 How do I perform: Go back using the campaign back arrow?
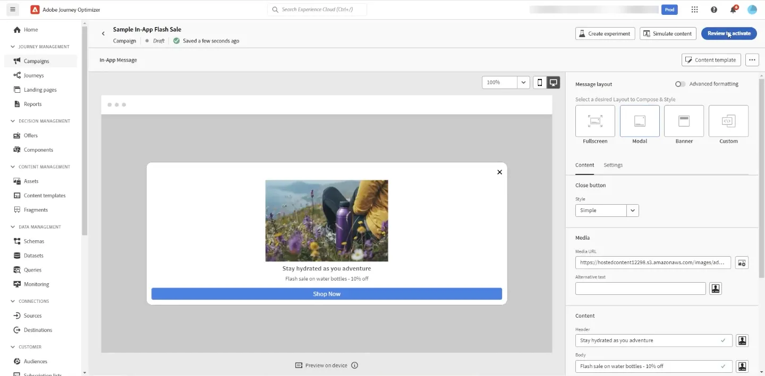coord(103,34)
